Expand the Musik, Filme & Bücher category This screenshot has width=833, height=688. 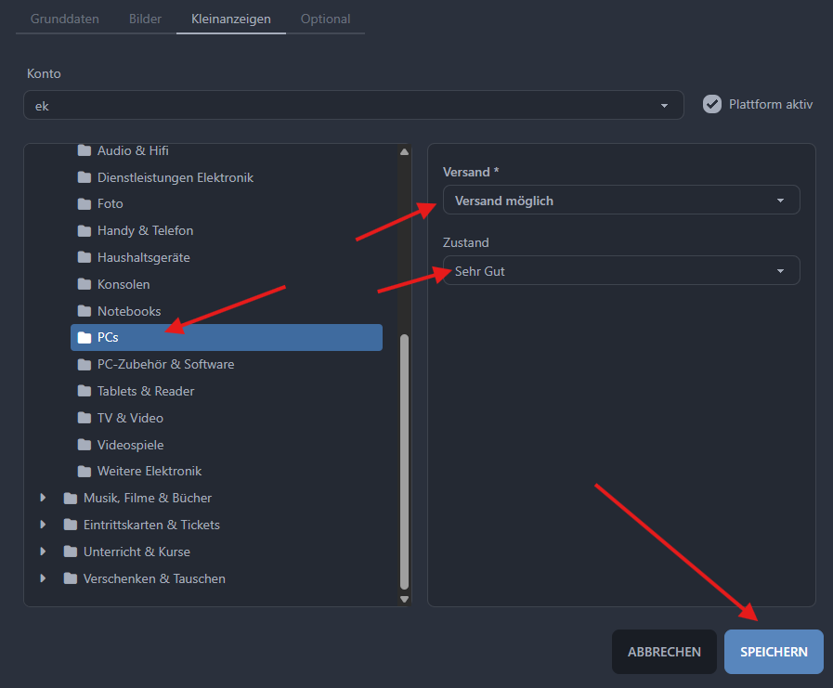pos(44,498)
